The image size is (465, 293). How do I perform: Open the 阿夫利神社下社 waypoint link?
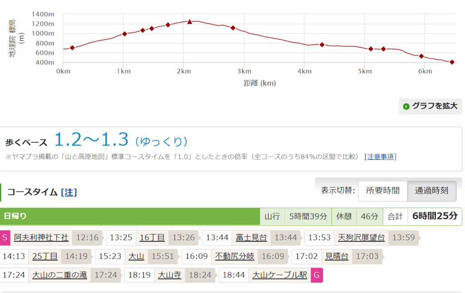pos(41,238)
